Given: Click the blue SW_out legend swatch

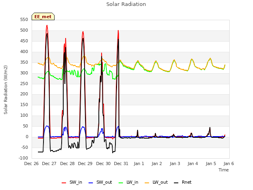Looking at the screenshot, I should (91, 183).
